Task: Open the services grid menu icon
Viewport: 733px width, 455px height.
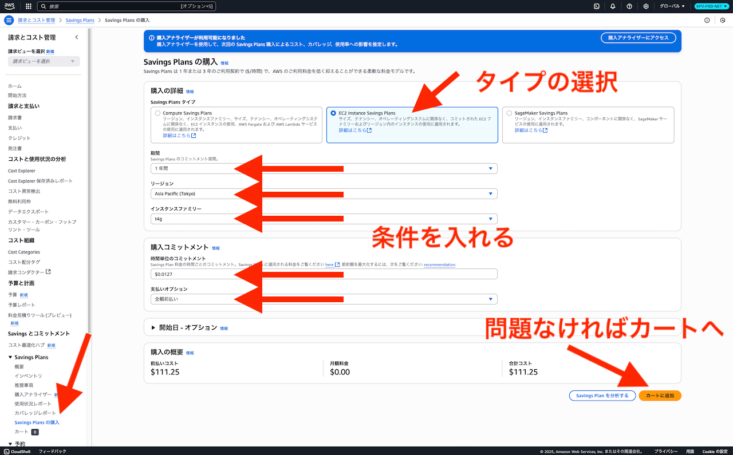Action: (29, 6)
